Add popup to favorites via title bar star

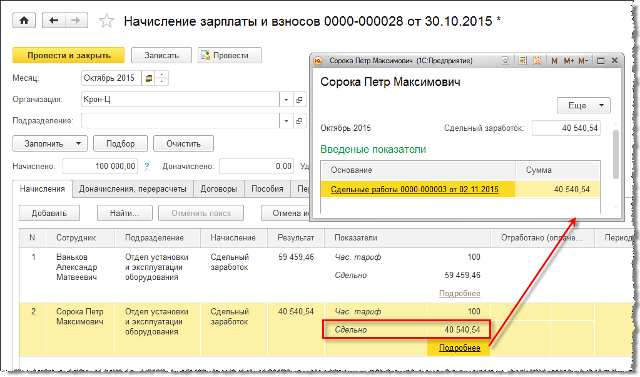505,61
